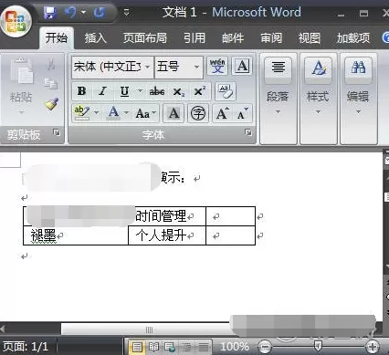Expand the 样式 styles group
The image size is (389, 355).
[318, 99]
